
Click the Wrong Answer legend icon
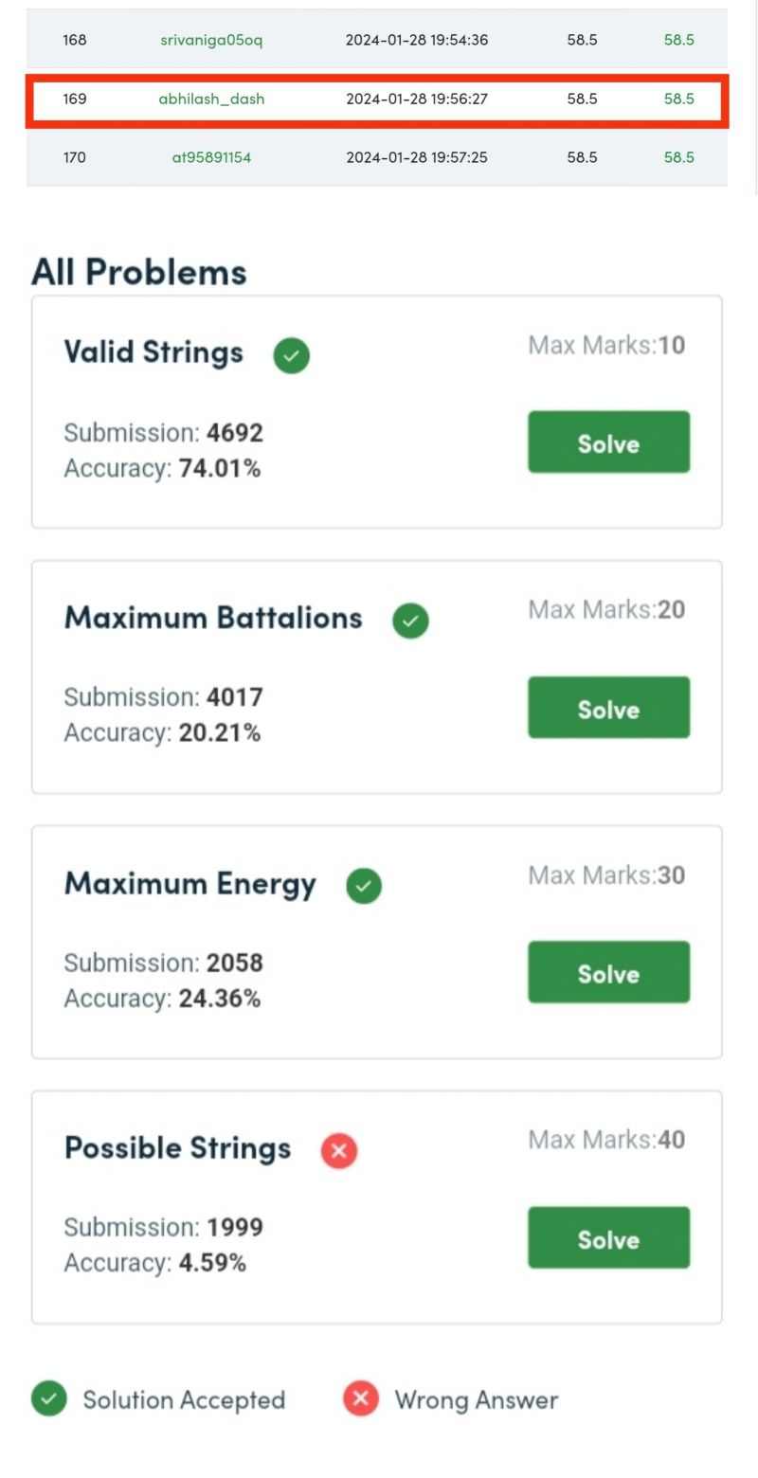pos(361,1398)
